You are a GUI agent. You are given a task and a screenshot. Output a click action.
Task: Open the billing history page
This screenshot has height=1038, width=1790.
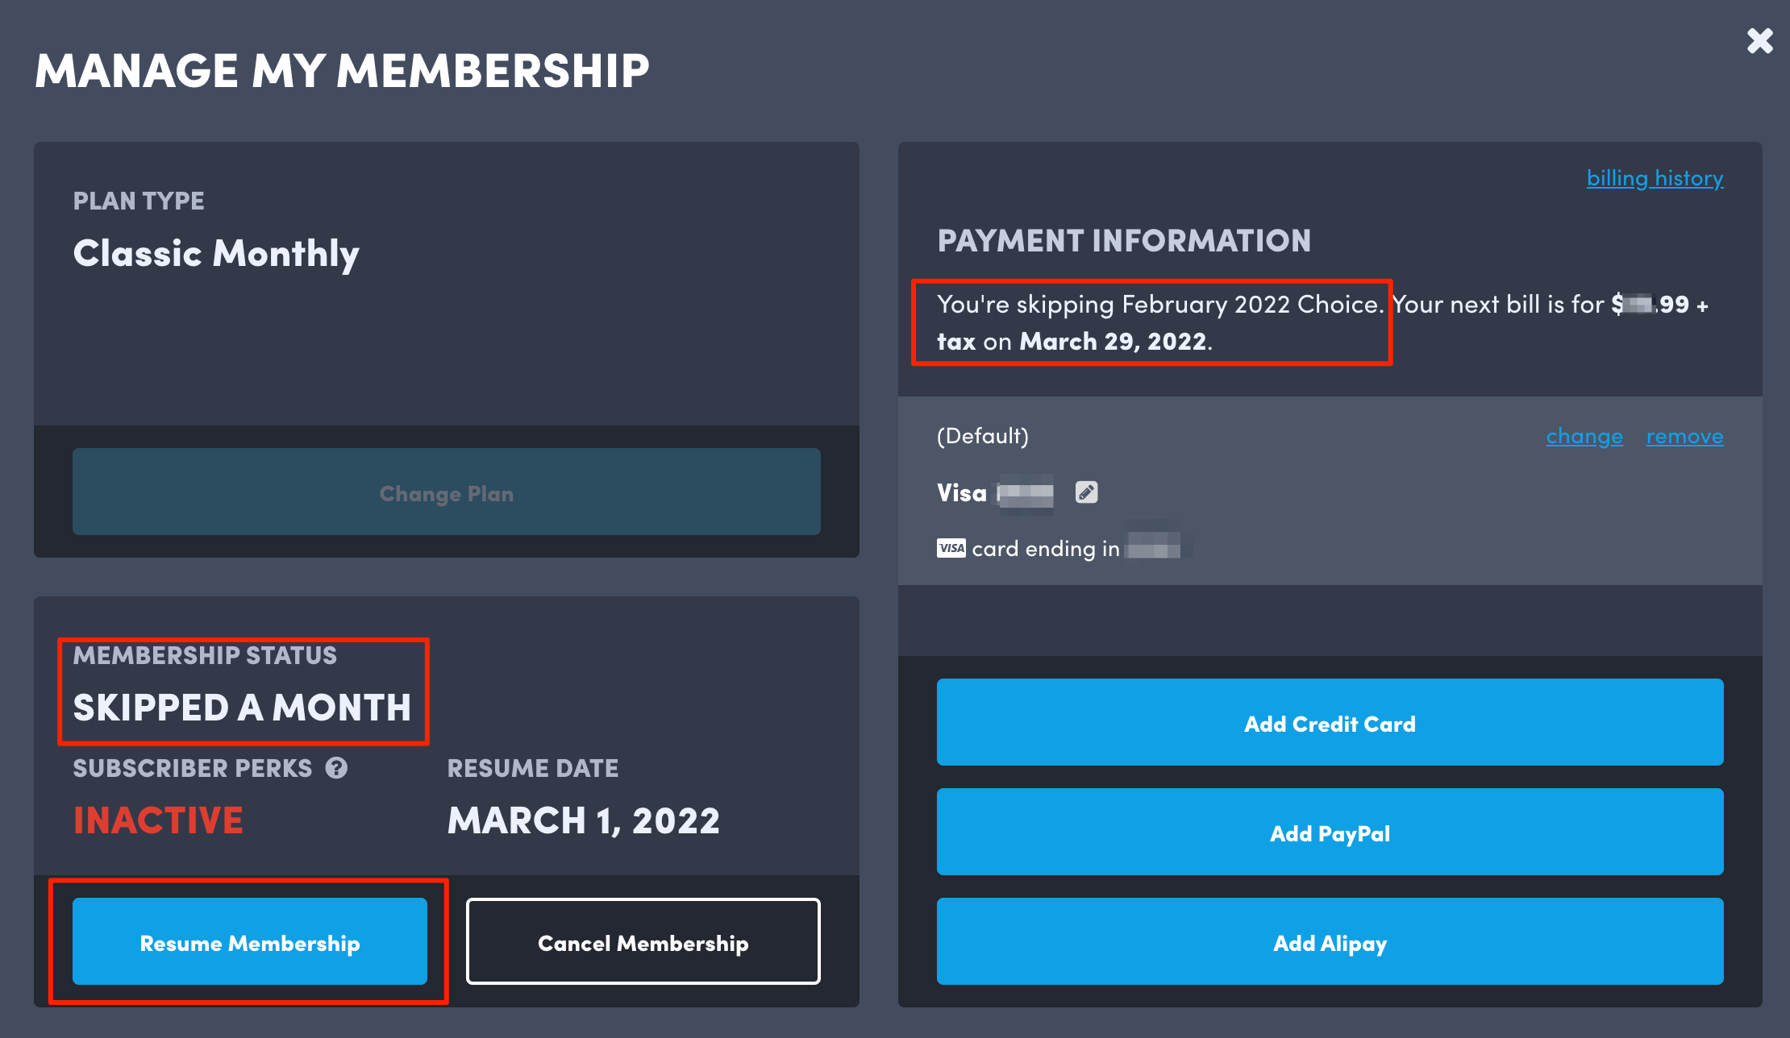click(1655, 178)
